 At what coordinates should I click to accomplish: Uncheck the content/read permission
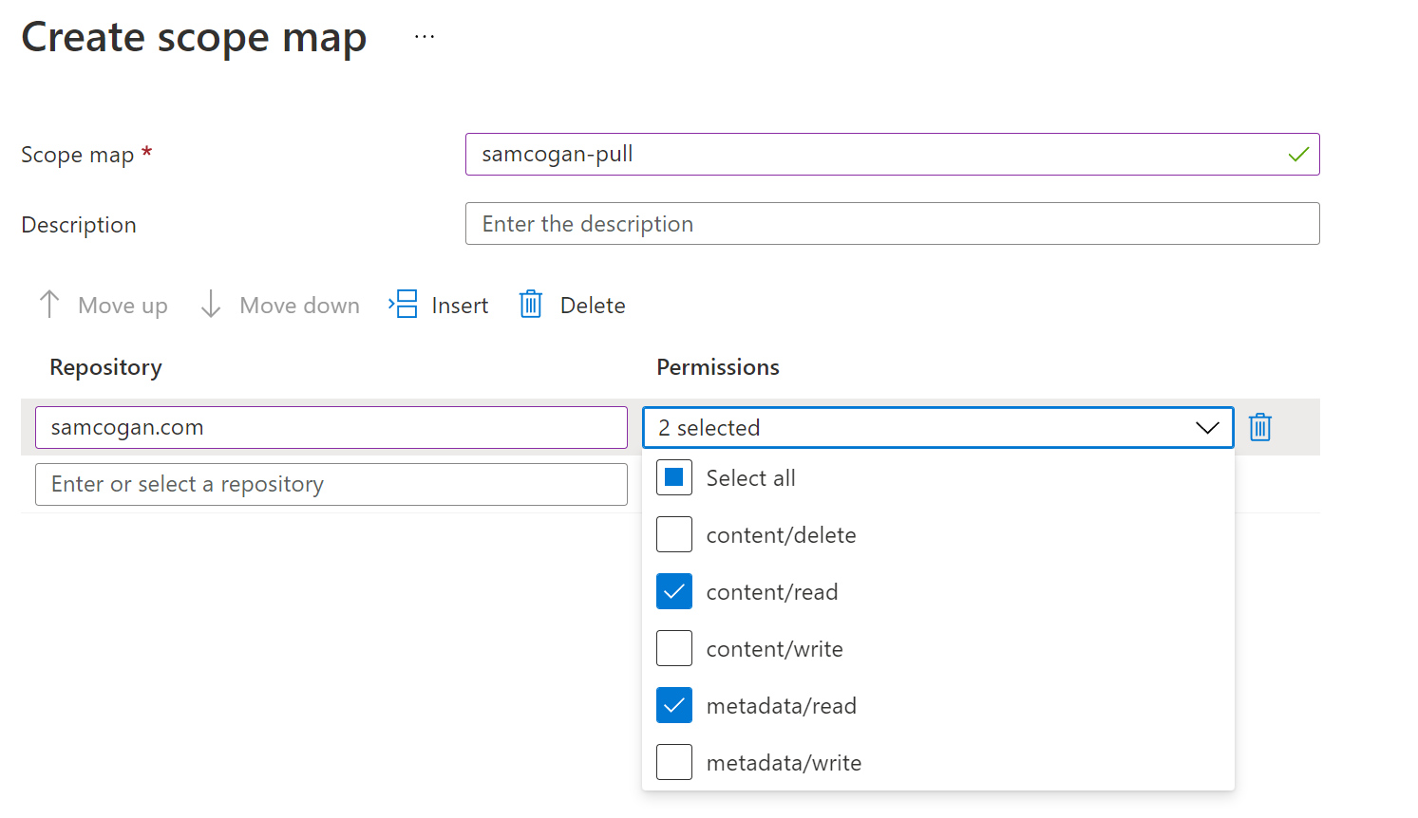pos(674,592)
